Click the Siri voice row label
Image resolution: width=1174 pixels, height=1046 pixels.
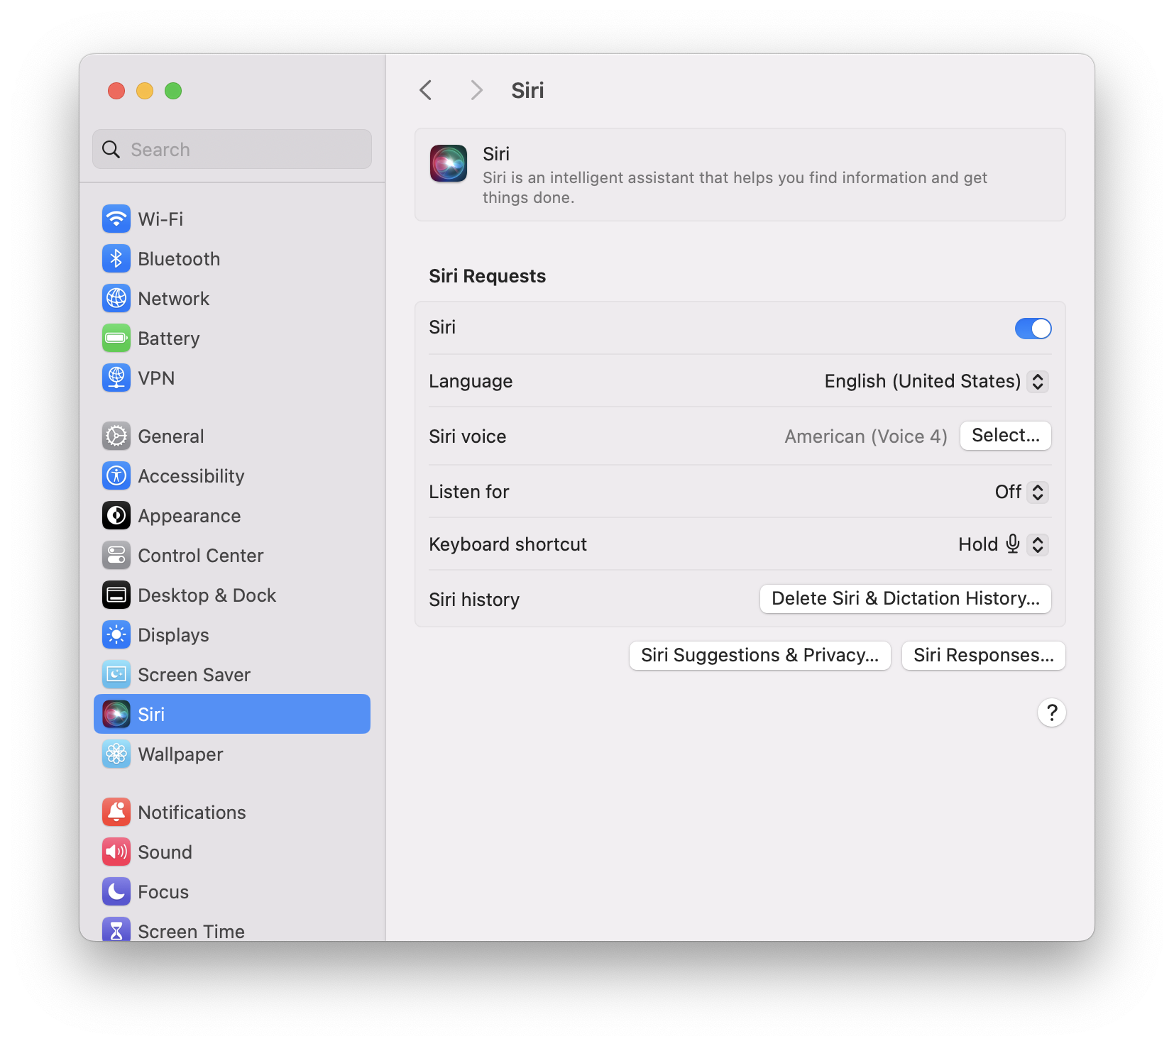coord(468,436)
